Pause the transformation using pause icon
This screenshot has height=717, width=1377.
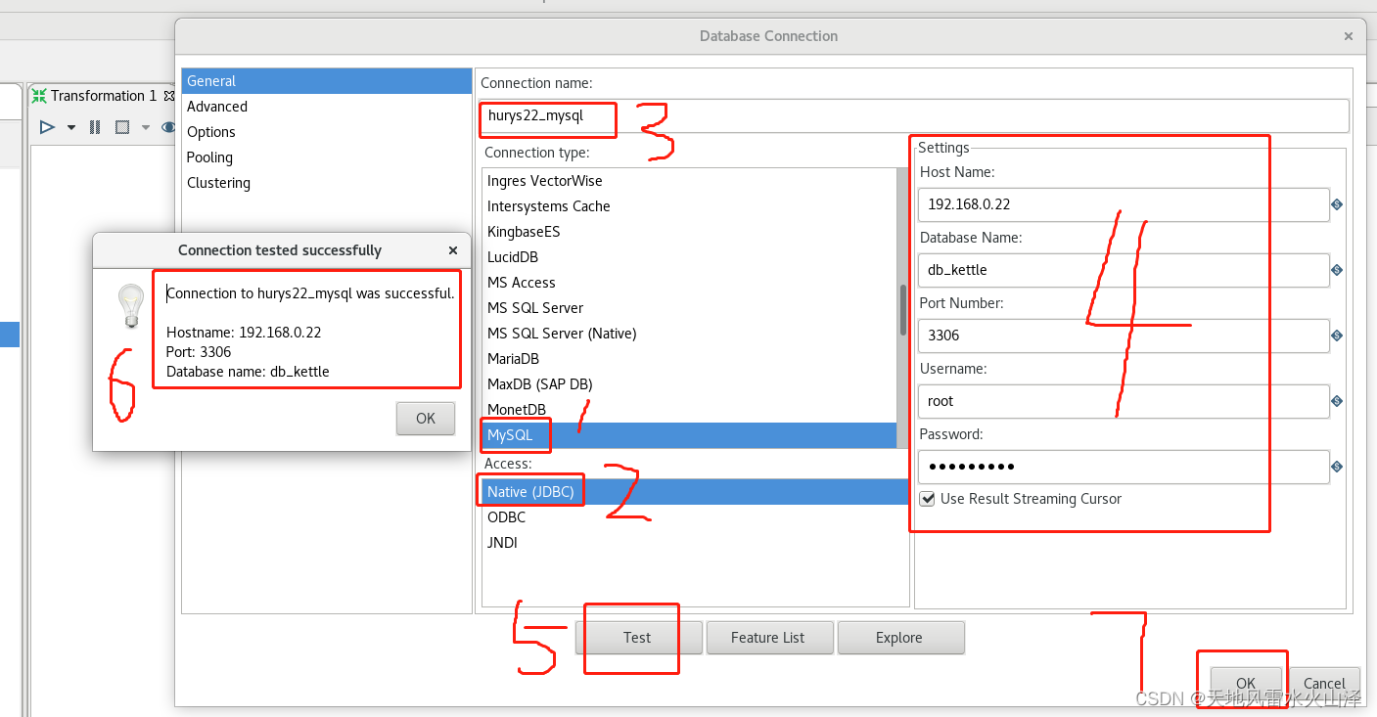pos(95,127)
